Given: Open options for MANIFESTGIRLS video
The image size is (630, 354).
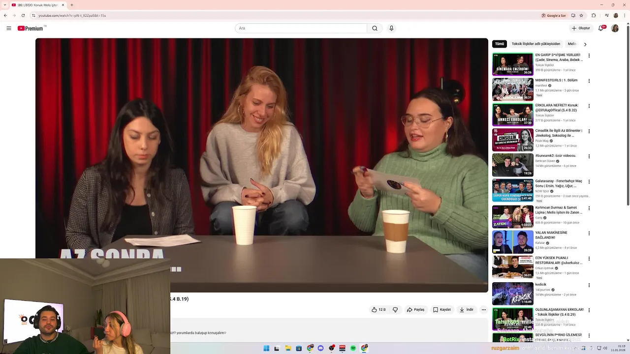Looking at the screenshot, I should 589,81.
